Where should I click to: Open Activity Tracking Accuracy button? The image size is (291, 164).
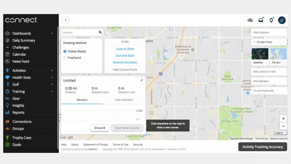click(263, 147)
